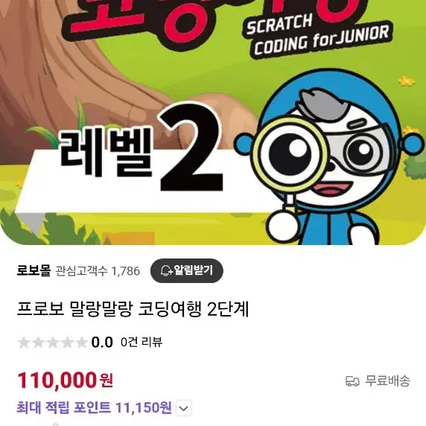The height and width of the screenshot is (426, 426).
Task: Open the 0건 리뷰 reviews link
Action: tap(142, 342)
